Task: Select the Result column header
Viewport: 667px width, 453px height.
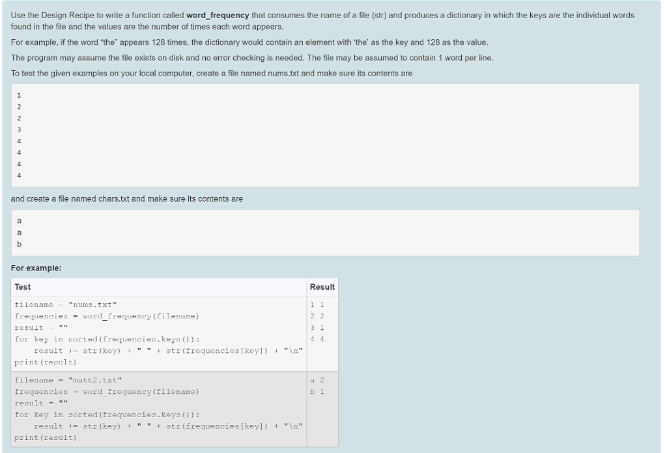Action: [x=322, y=287]
